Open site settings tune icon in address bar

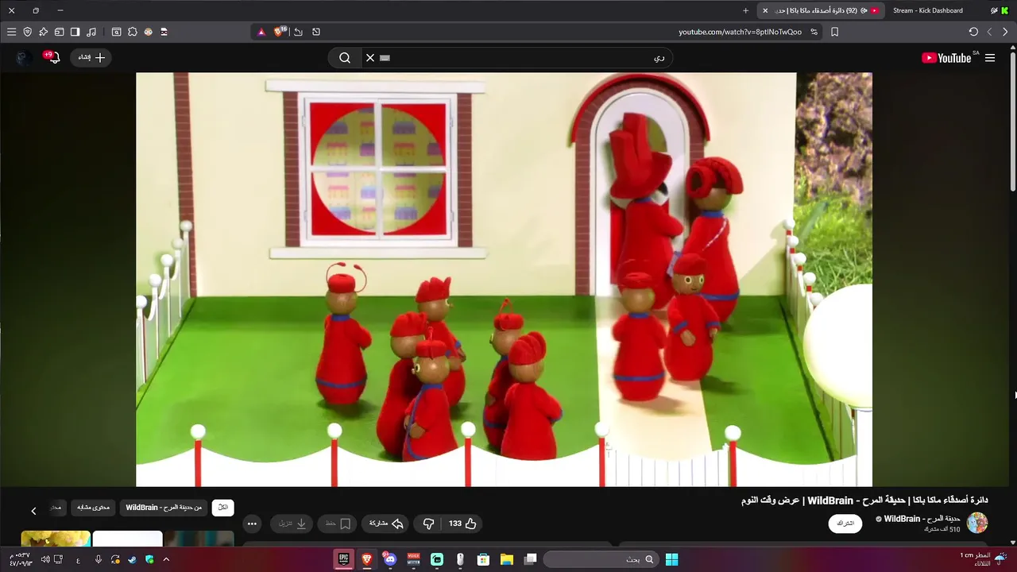[814, 32]
